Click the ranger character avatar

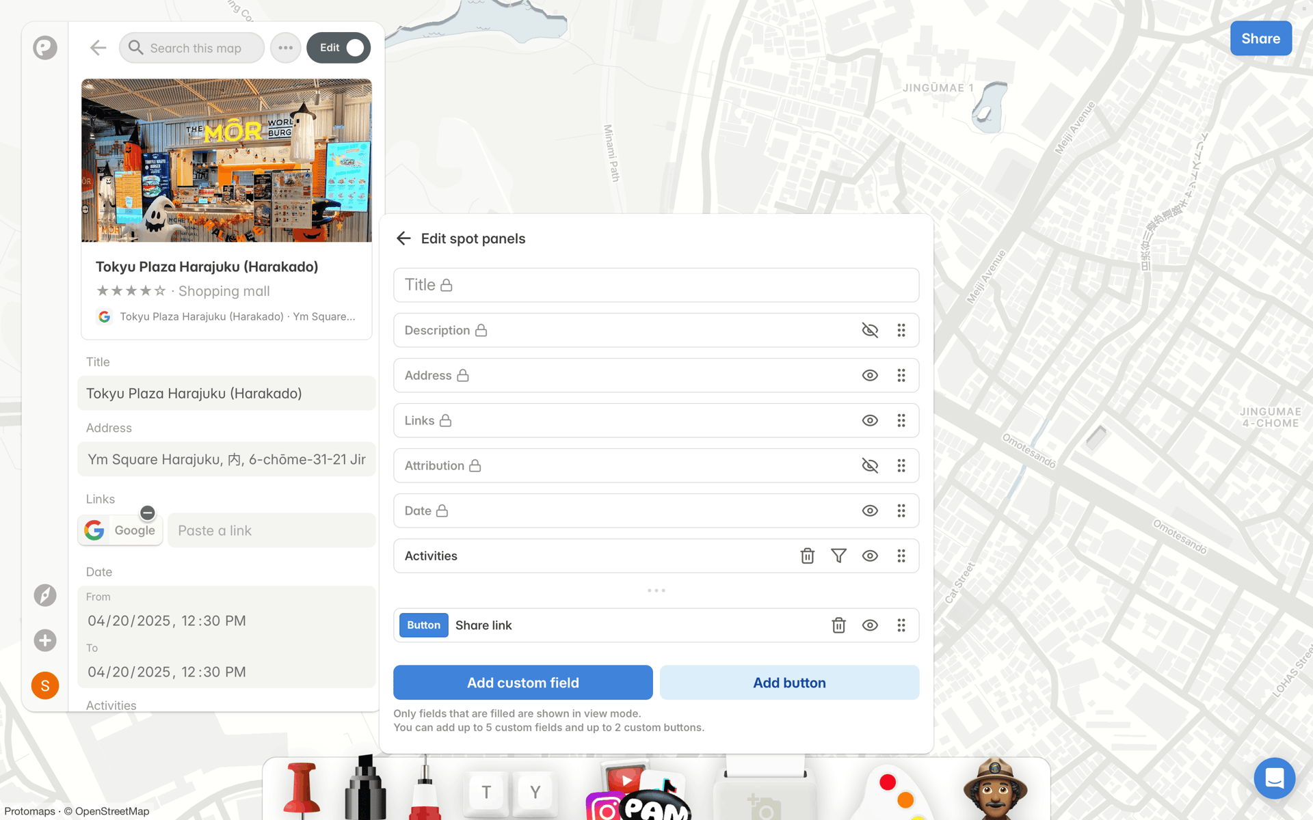tap(995, 789)
